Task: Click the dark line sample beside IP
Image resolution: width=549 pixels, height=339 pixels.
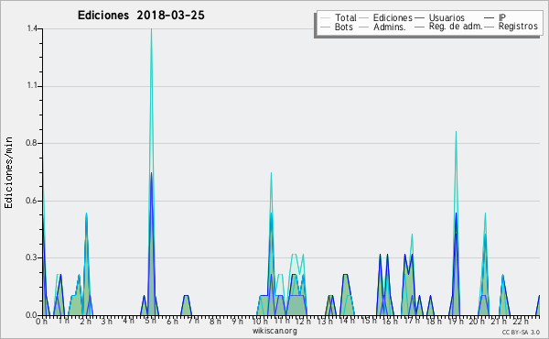Action: click(x=490, y=18)
